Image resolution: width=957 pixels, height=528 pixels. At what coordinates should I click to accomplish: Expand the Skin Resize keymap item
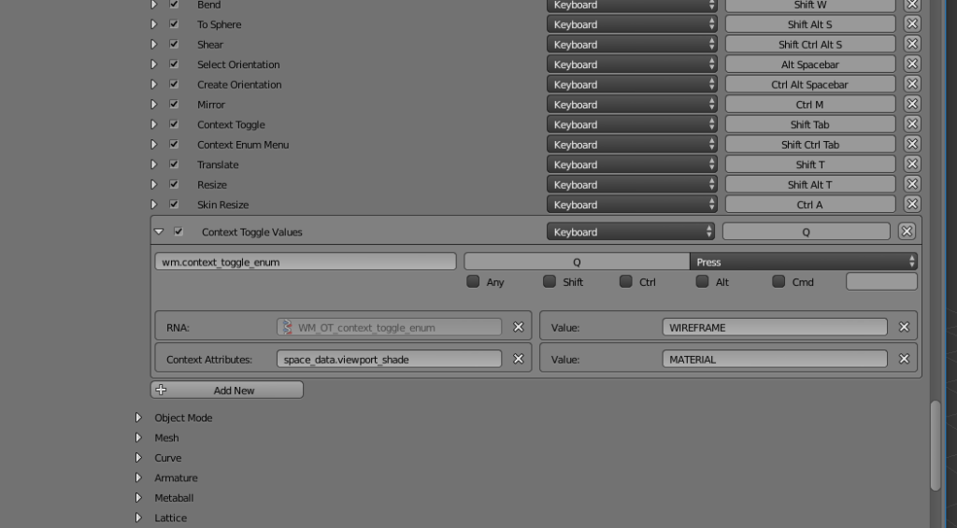coord(154,205)
